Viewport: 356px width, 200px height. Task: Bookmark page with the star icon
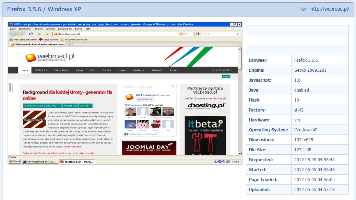186,34
